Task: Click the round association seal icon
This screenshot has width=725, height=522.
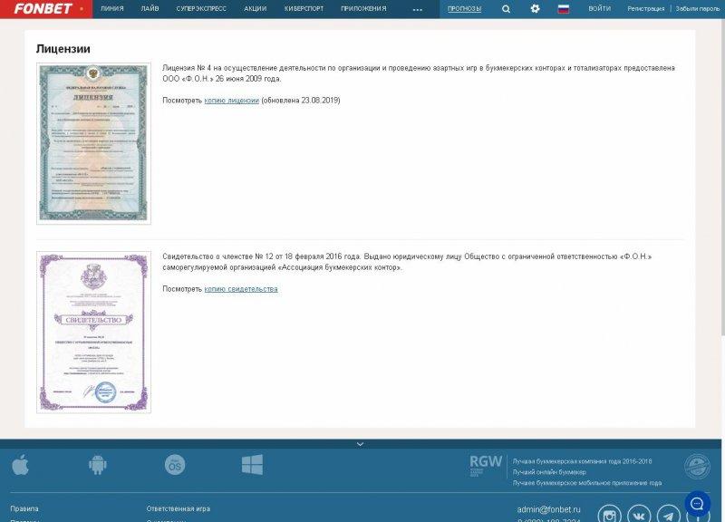Action: [697, 467]
